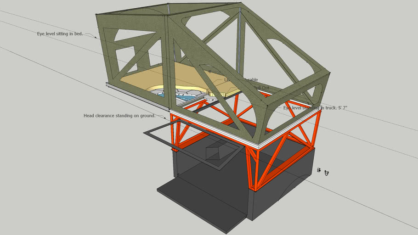Image resolution: width=418 pixels, height=235 pixels.
Task: Click the 'Eye level sitting in bed.' label
Action: pyautogui.click(x=60, y=34)
